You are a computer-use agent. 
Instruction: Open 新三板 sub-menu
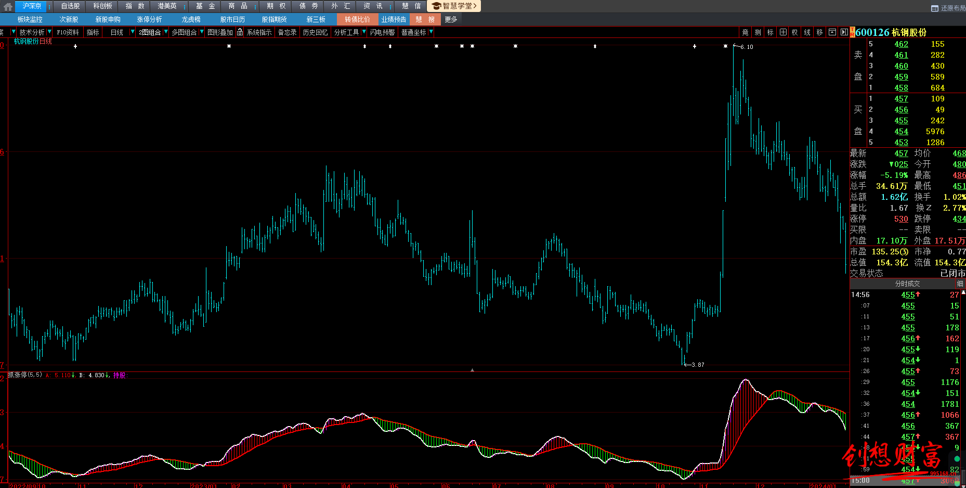[x=316, y=19]
